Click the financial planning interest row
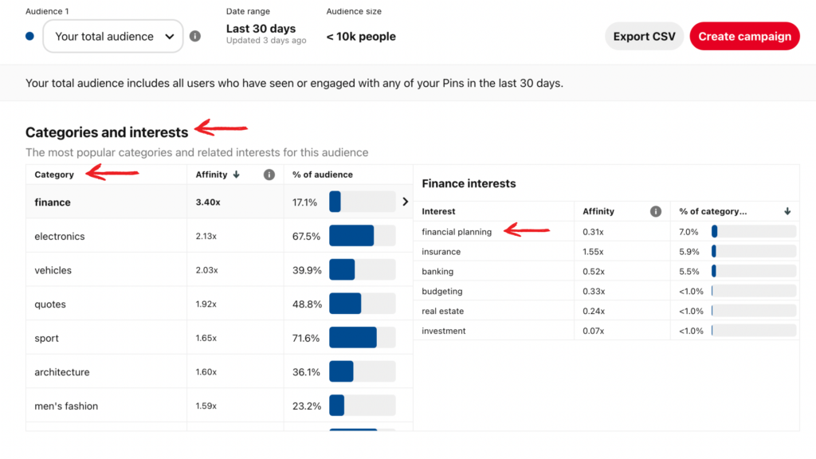Screen dimensions: 816x459 [x=457, y=232]
